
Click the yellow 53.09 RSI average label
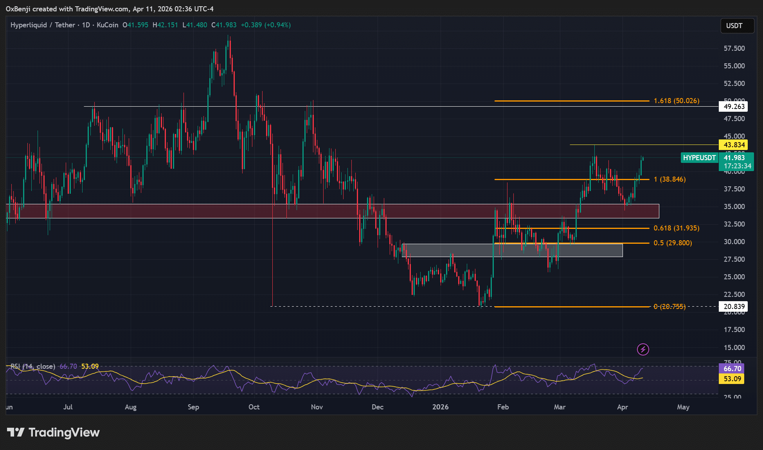pos(731,379)
